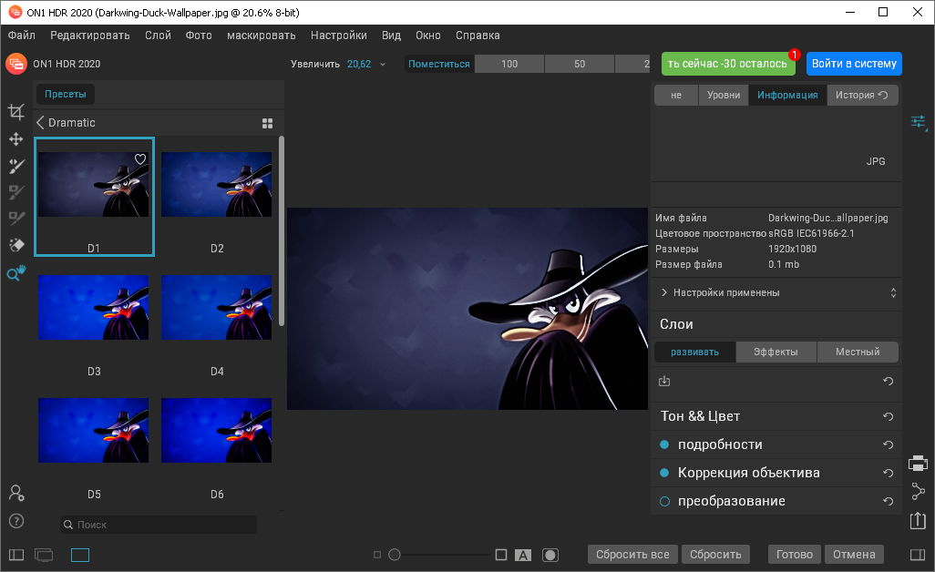935x572 pixels.
Task: Click the Сбросить button
Action: (715, 555)
